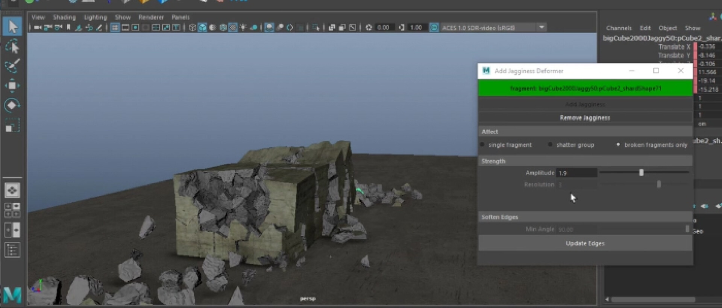Select the arrow Select tool
The height and width of the screenshot is (308, 722).
point(12,27)
